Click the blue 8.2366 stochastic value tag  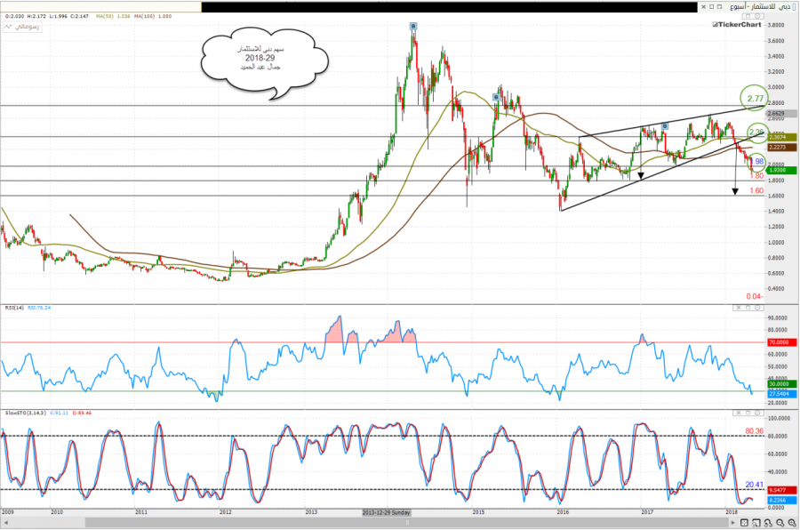(781, 501)
